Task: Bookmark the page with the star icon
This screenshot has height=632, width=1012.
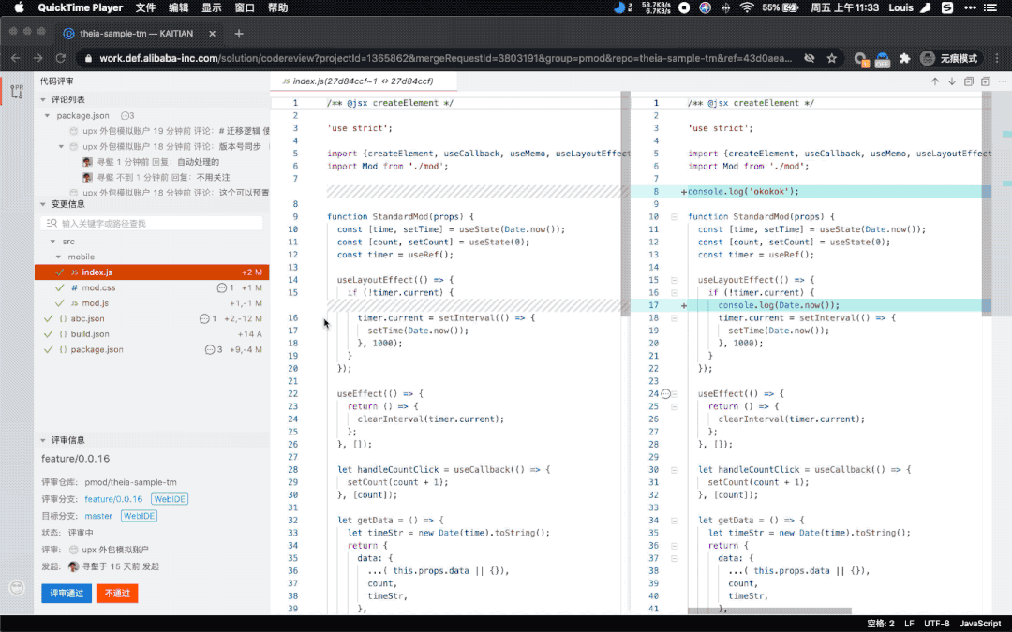Action: pyautogui.click(x=831, y=58)
